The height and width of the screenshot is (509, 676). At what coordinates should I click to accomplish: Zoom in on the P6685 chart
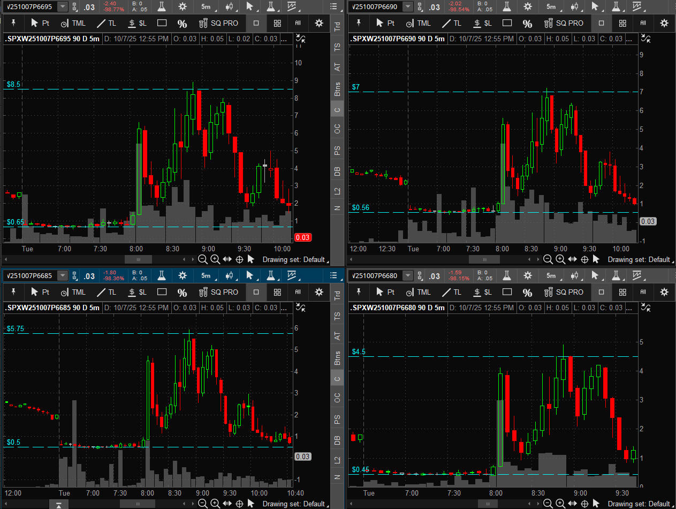click(x=215, y=504)
